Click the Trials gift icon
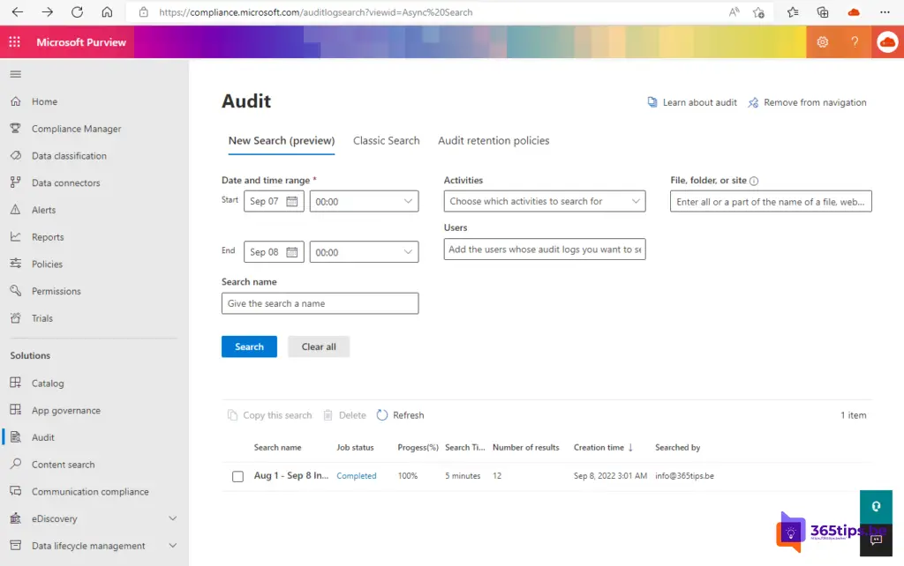904x566 pixels. pyautogui.click(x=16, y=318)
